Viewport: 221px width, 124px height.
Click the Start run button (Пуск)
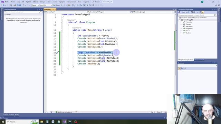56,5
